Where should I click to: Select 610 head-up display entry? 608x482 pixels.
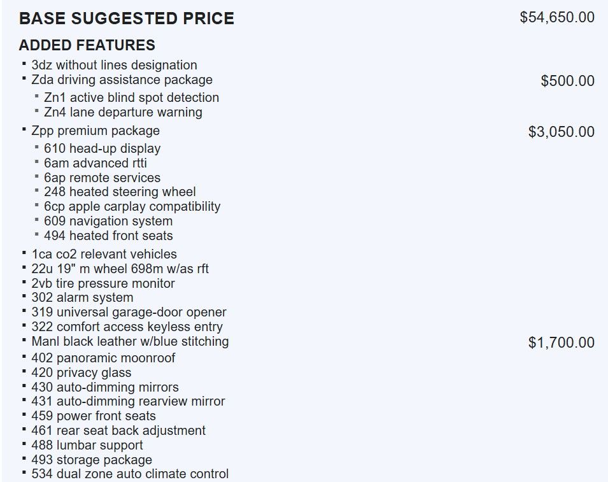click(102, 148)
